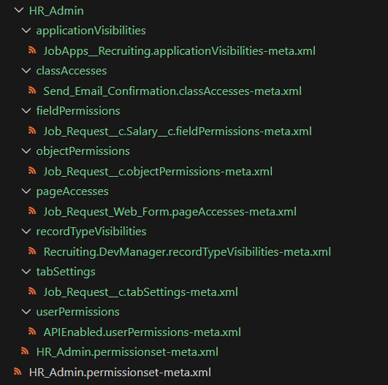The height and width of the screenshot is (385, 388).
Task: Select the userPermissions folder label
Action: coord(78,312)
